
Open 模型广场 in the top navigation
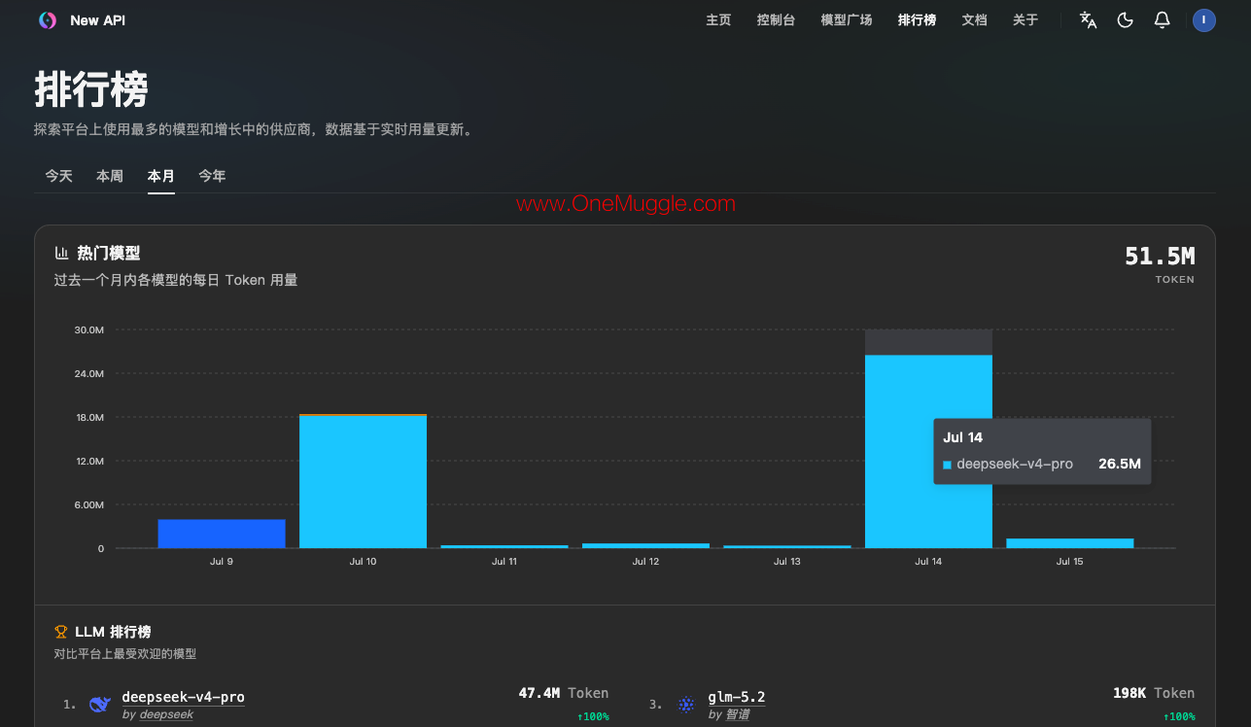(847, 20)
